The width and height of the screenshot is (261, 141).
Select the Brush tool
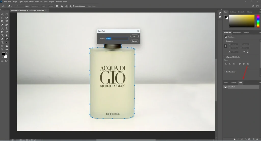click(2, 28)
